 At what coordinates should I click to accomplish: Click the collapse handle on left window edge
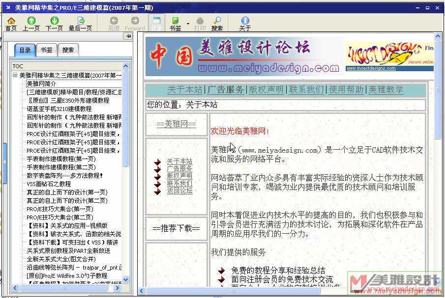point(4,163)
